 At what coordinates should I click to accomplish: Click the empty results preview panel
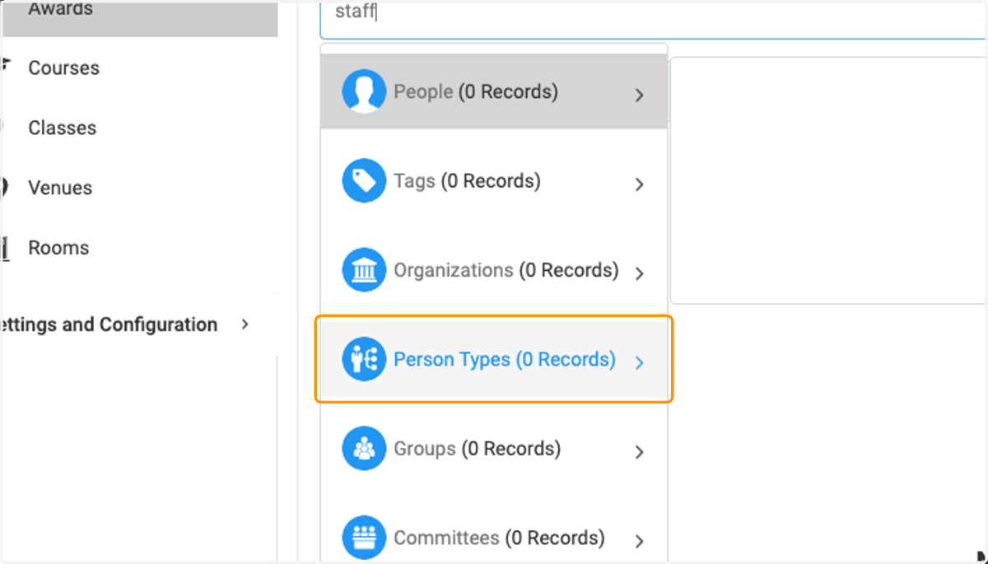[x=828, y=180]
